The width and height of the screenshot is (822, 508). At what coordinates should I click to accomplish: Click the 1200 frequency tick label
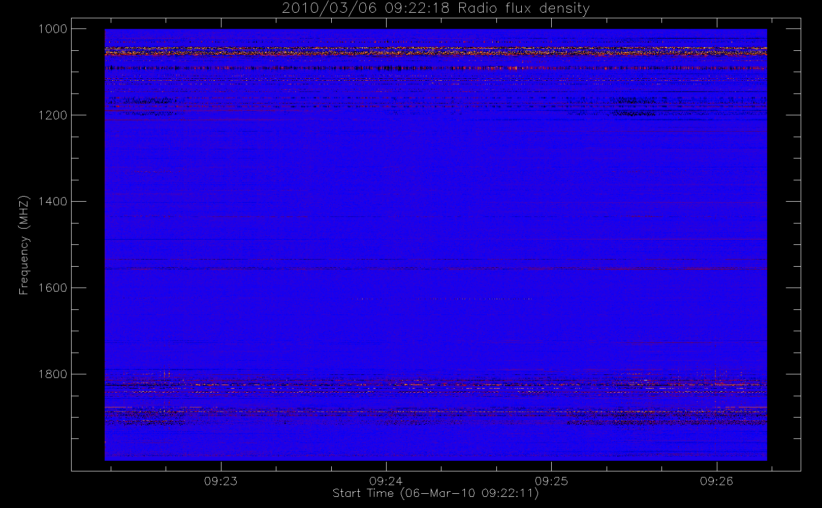53,115
